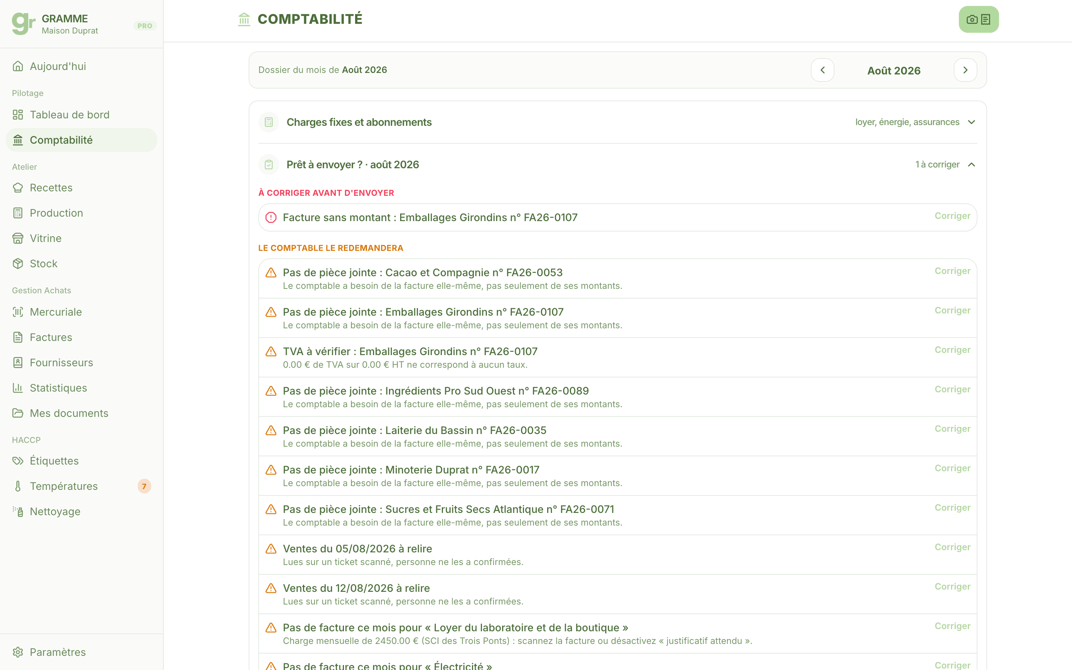
Task: Click Corriger for Cacao et Compagnie FA26-0053
Action: coord(953,271)
